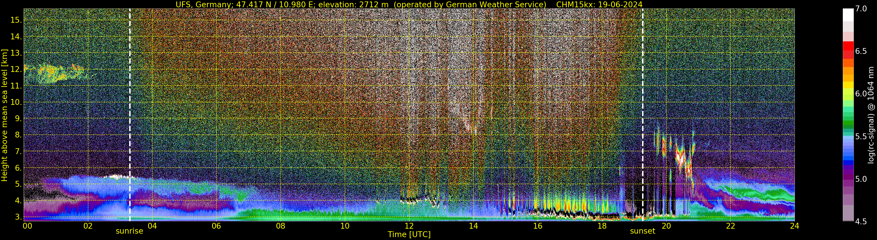Click the '6.' height tick label
Screen dimensions: 877x240
[x=18, y=168]
